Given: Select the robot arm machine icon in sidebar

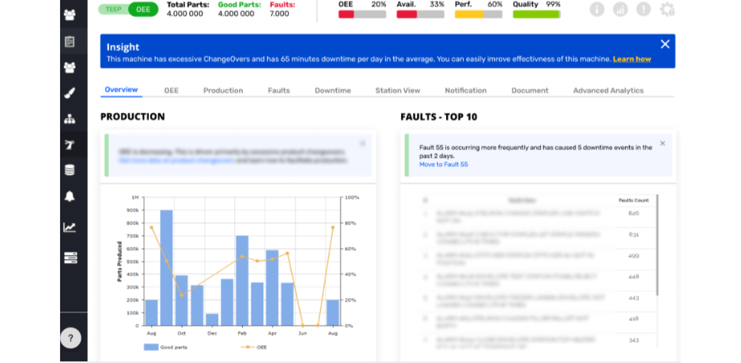Looking at the screenshot, I should coord(70,144).
